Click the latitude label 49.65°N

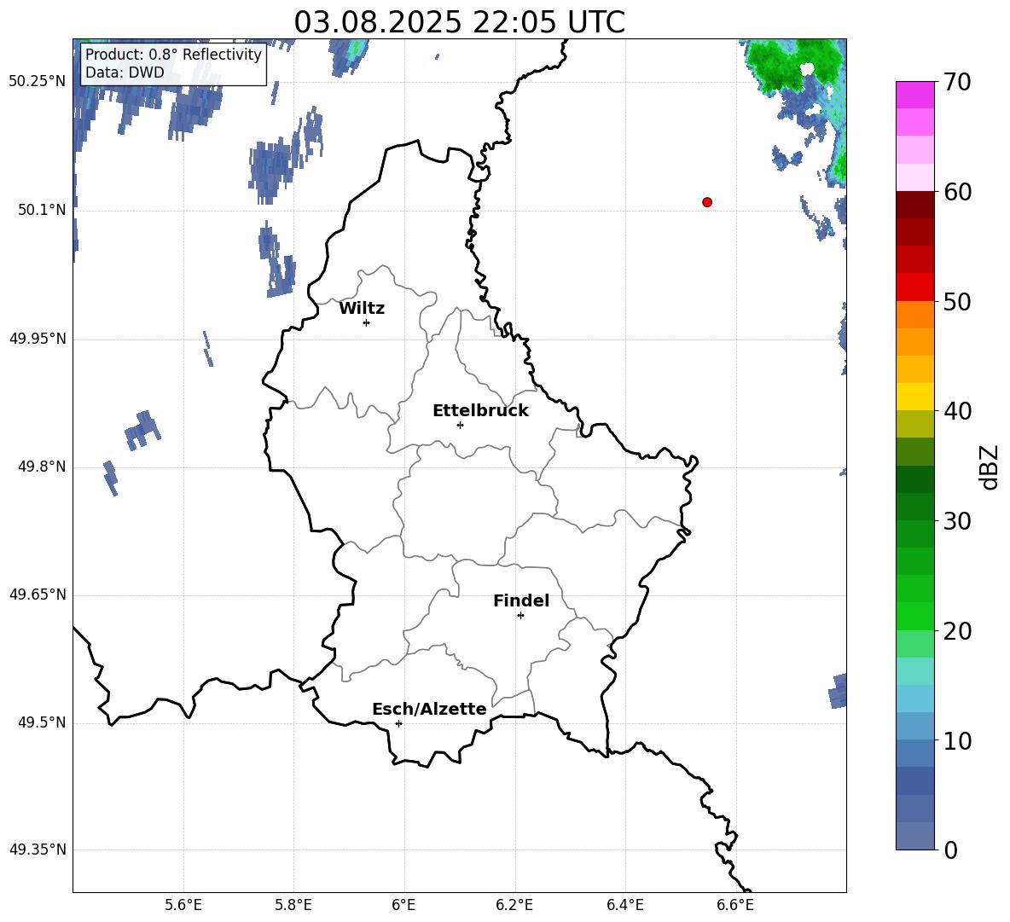click(x=38, y=594)
